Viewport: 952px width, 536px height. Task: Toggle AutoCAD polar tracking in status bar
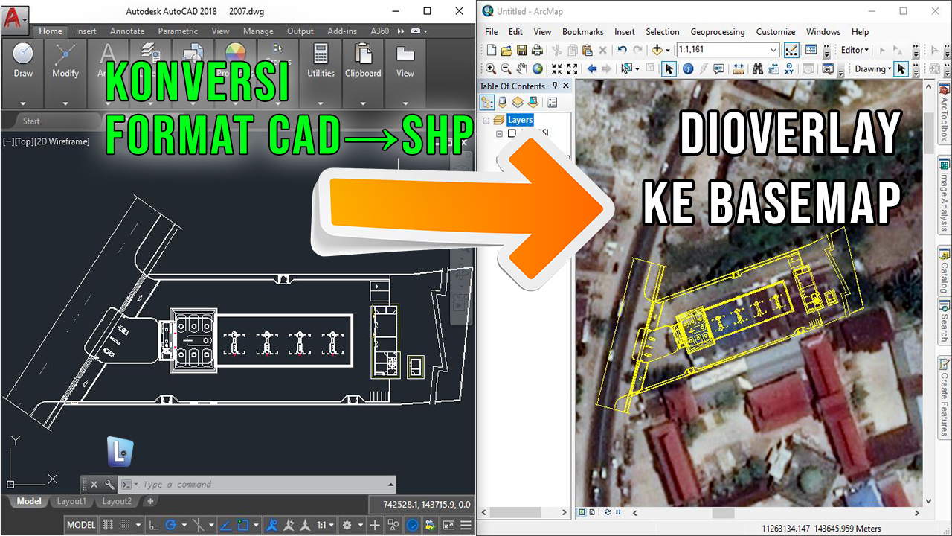[171, 525]
